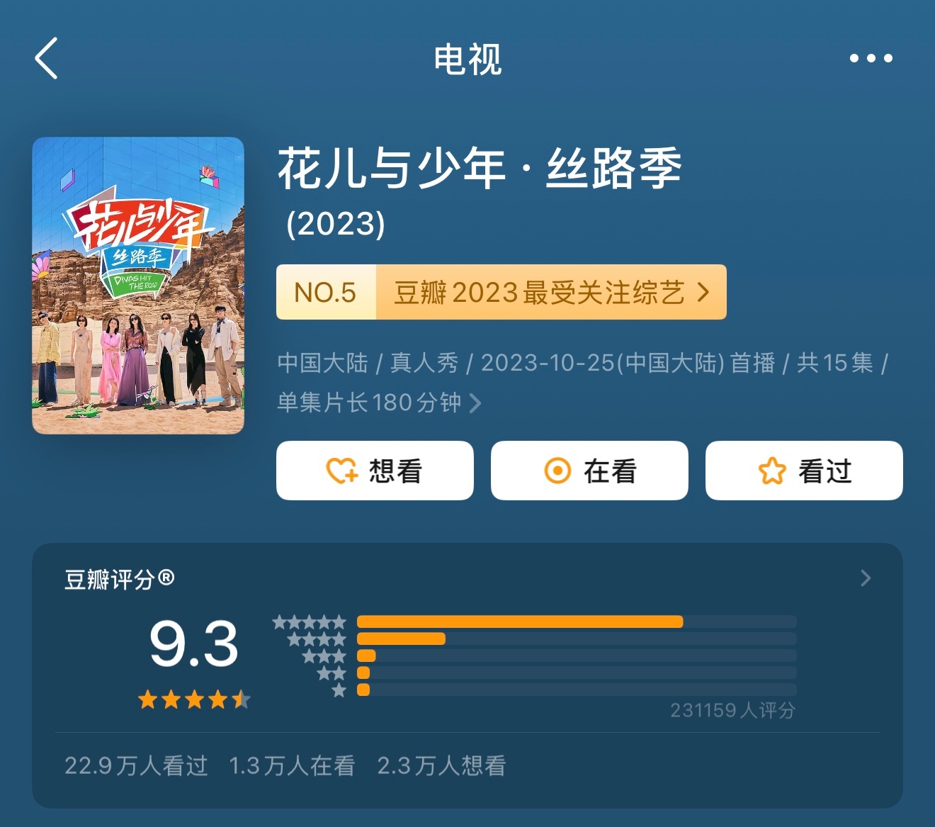The width and height of the screenshot is (935, 827).
Task: Expand details via chevron after 单集片长180分钟
Action: click(x=475, y=403)
